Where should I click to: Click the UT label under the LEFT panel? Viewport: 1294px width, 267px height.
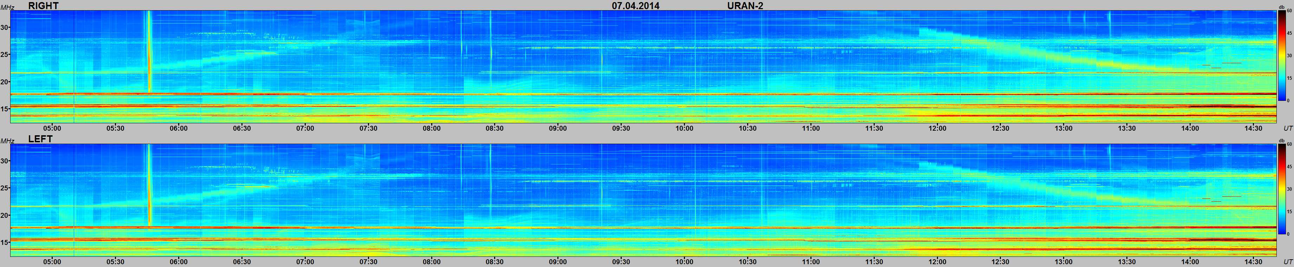1288,262
